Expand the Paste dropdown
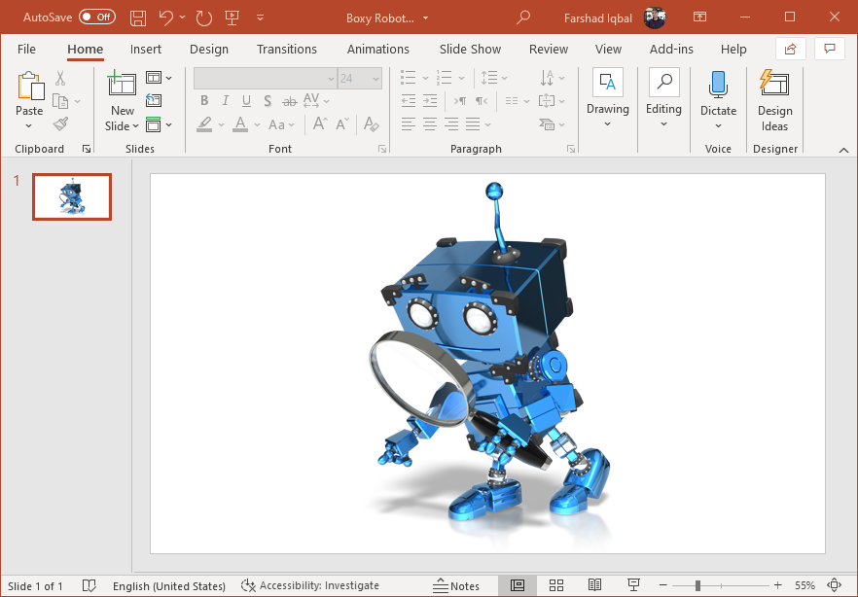858x597 pixels. [x=29, y=126]
